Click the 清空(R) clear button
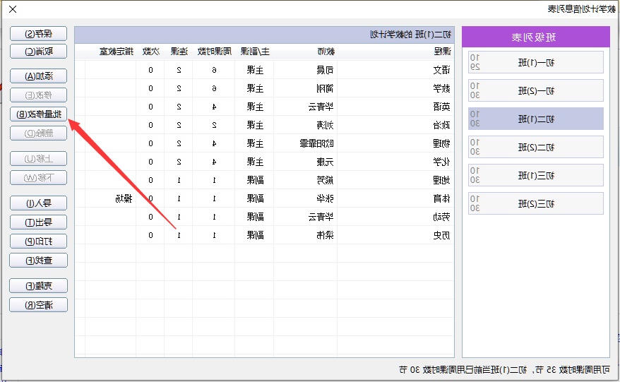This screenshot has width=620, height=382. [38, 305]
